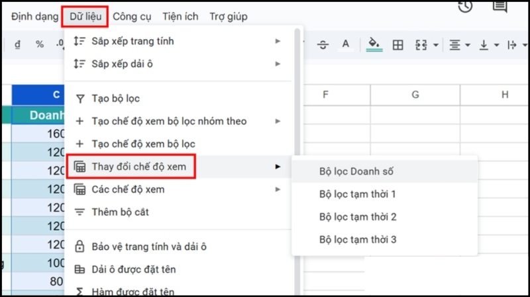Click named ranges table icon
Viewport: 530px width, 297px height.
coord(79,269)
